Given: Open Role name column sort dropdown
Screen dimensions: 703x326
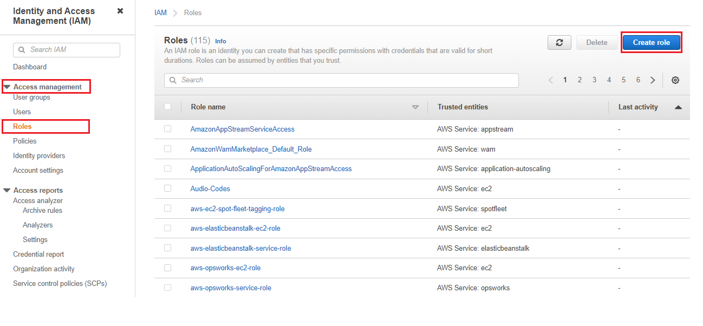Looking at the screenshot, I should point(415,107).
